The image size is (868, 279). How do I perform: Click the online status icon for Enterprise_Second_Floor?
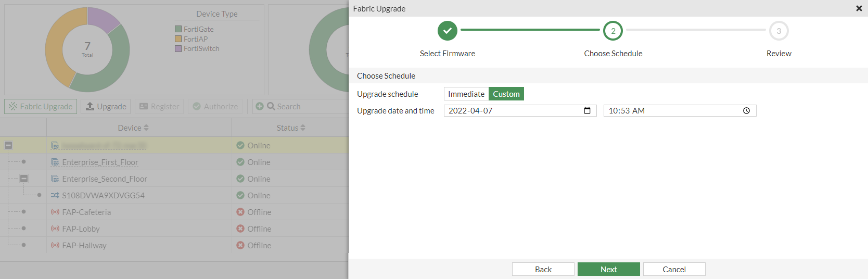pyautogui.click(x=240, y=179)
